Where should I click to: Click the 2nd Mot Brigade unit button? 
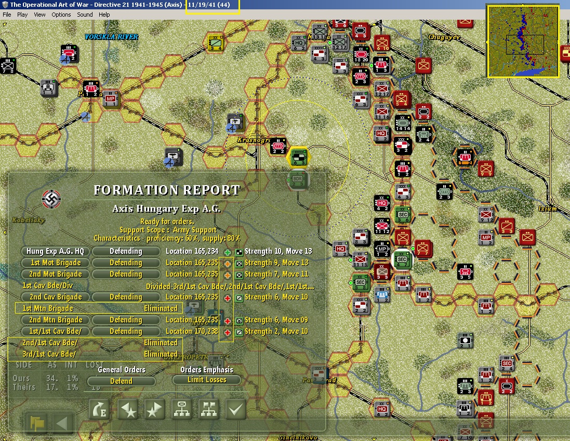[55, 274]
